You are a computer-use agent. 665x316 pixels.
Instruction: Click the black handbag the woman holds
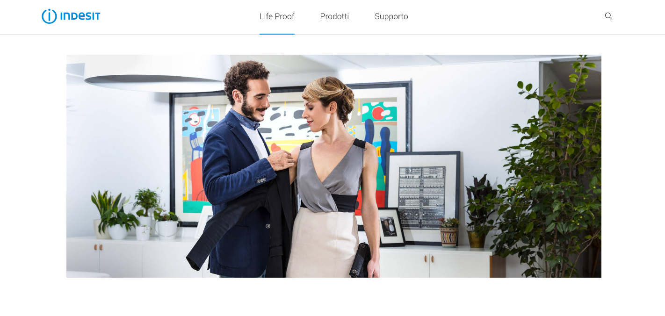pyautogui.click(x=360, y=260)
